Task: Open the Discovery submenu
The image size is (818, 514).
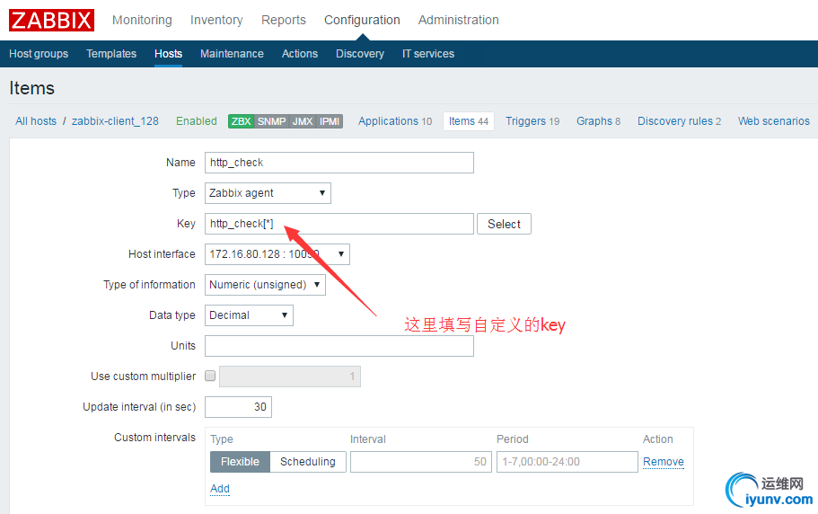Action: tap(360, 54)
